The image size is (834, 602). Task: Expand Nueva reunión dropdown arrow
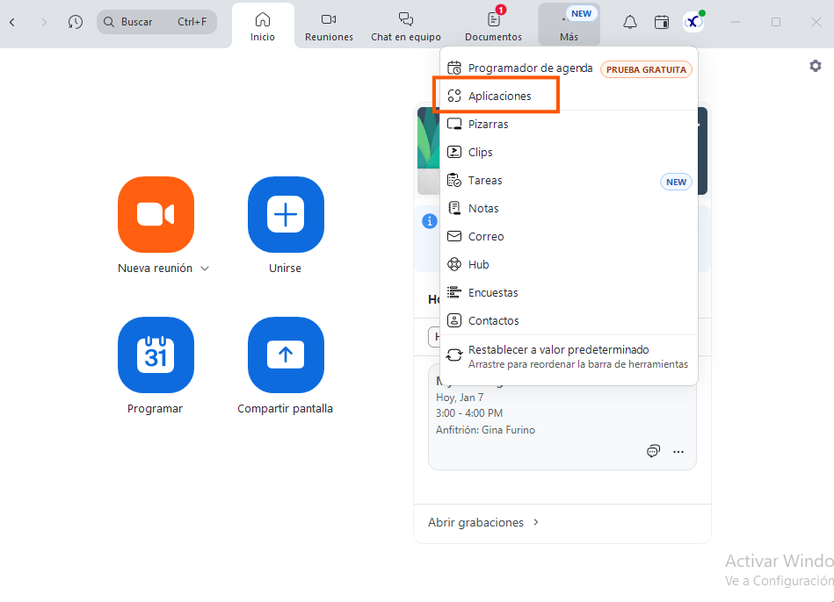coord(205,269)
